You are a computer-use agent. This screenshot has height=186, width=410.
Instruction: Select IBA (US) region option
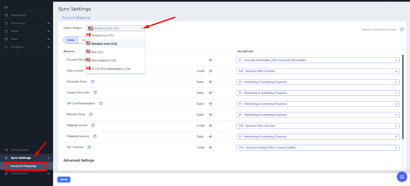point(115,52)
